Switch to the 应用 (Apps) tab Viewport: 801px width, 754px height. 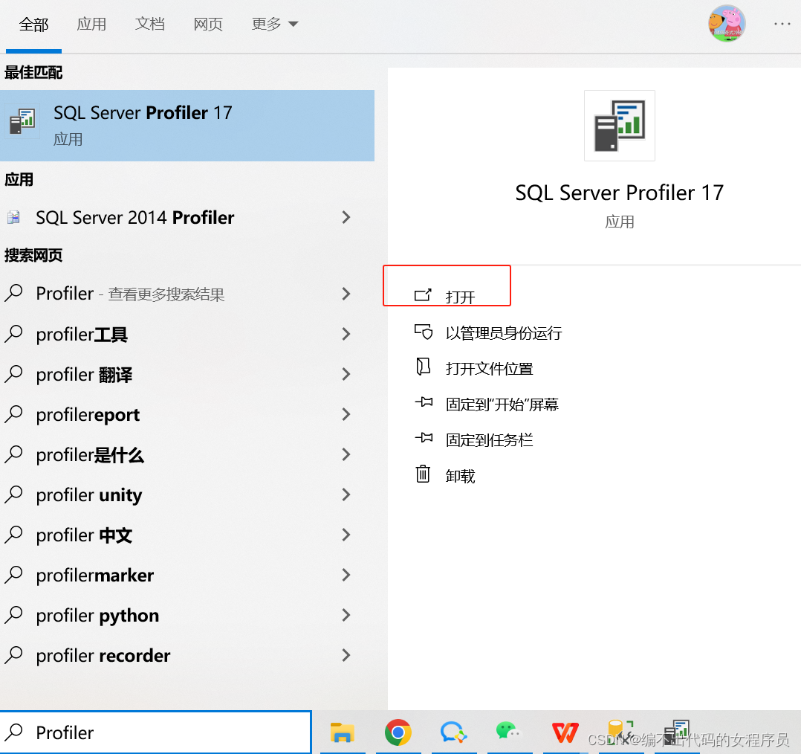(91, 24)
